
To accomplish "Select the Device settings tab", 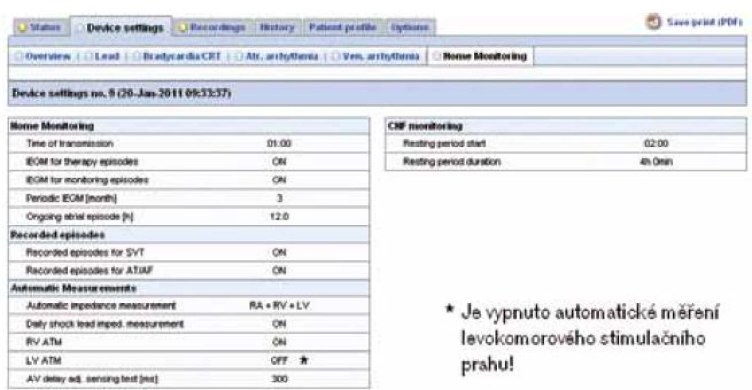I will 121,28.
